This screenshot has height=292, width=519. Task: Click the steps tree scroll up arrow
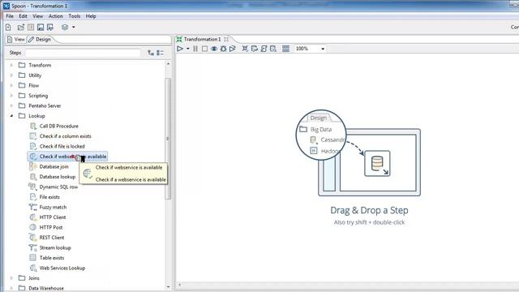tap(168, 63)
